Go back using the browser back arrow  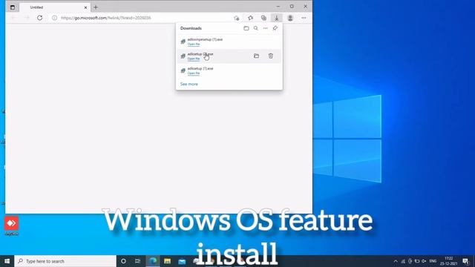pos(13,18)
